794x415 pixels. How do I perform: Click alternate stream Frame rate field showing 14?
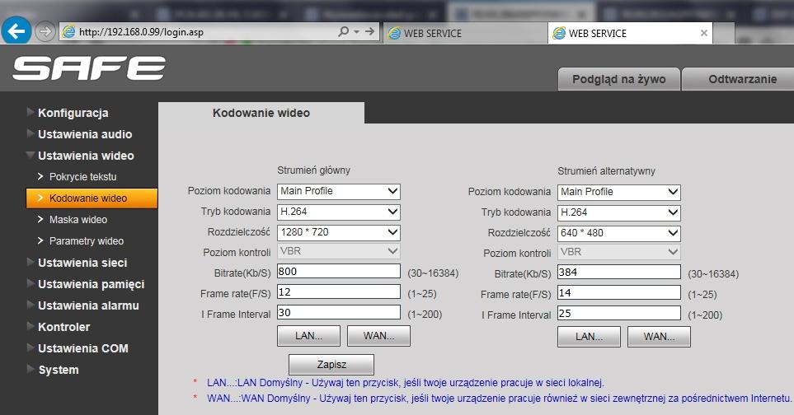(619, 292)
